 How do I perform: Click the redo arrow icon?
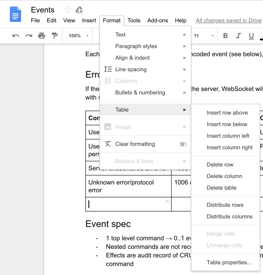(x=29, y=35)
